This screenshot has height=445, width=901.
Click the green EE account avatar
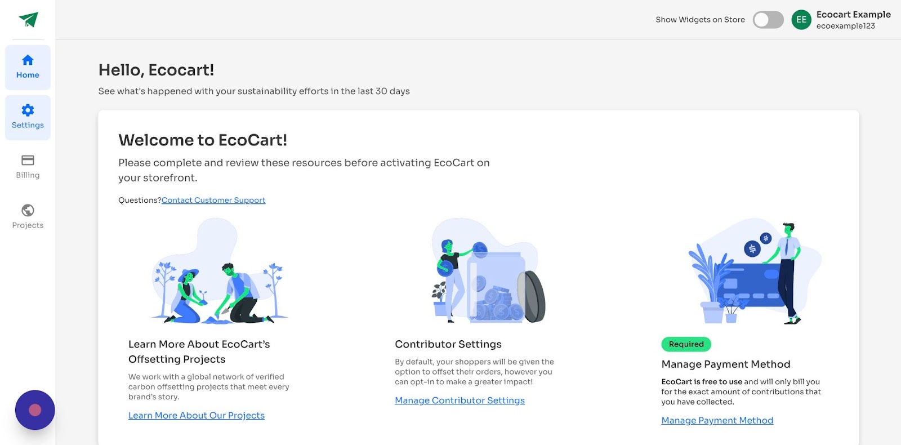tap(801, 20)
